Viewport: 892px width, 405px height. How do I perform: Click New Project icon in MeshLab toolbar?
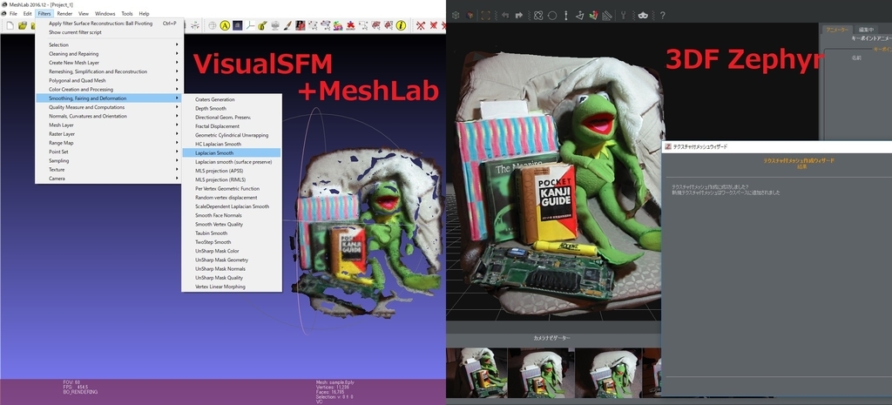10,25
